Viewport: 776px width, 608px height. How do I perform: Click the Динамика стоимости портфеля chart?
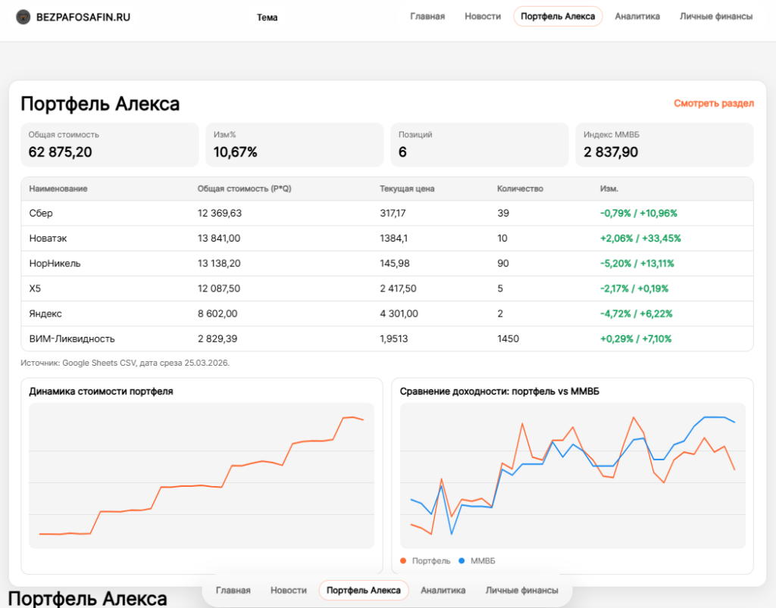(x=202, y=475)
